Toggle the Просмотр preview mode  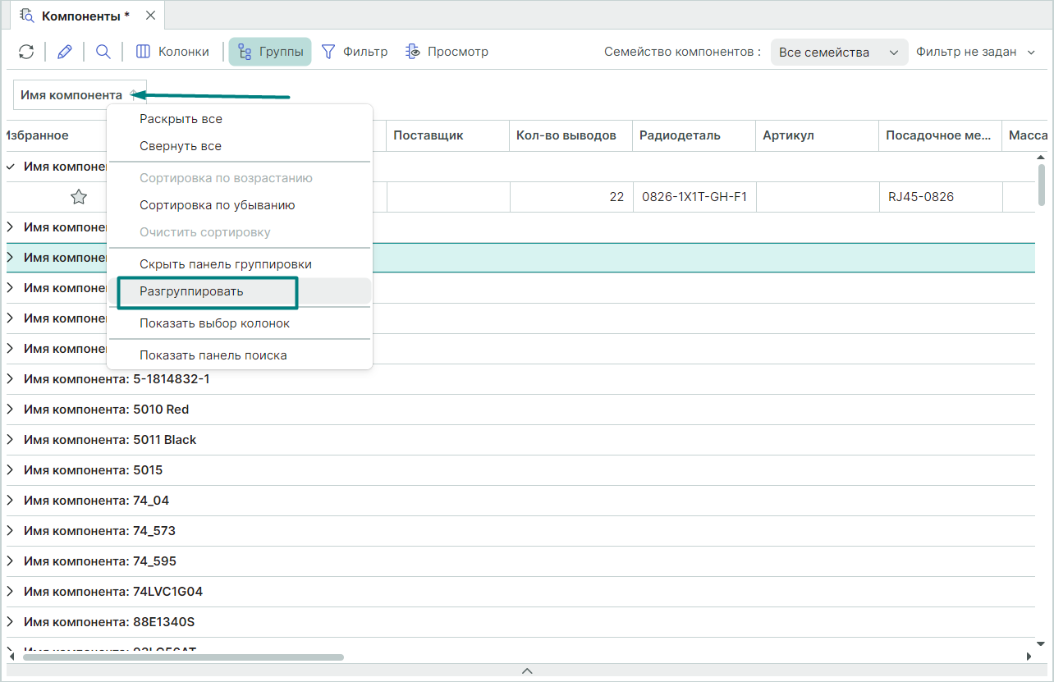[447, 52]
